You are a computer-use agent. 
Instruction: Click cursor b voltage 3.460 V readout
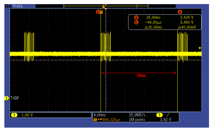[x=187, y=22]
